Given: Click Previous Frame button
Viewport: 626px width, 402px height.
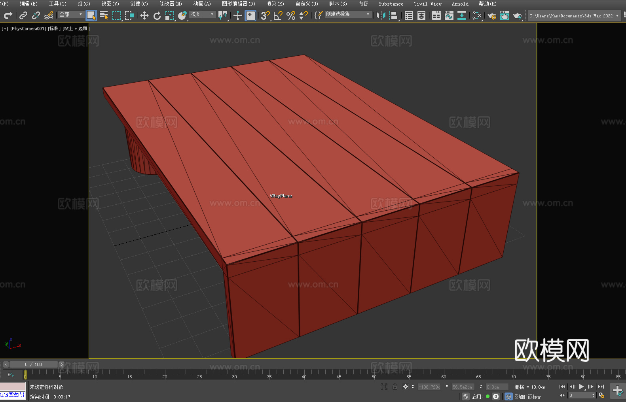Looking at the screenshot, I should 573,387.
